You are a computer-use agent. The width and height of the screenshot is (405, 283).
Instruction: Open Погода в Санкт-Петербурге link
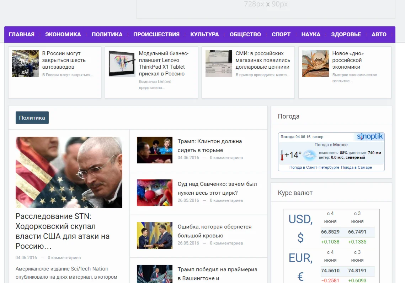(x=314, y=167)
